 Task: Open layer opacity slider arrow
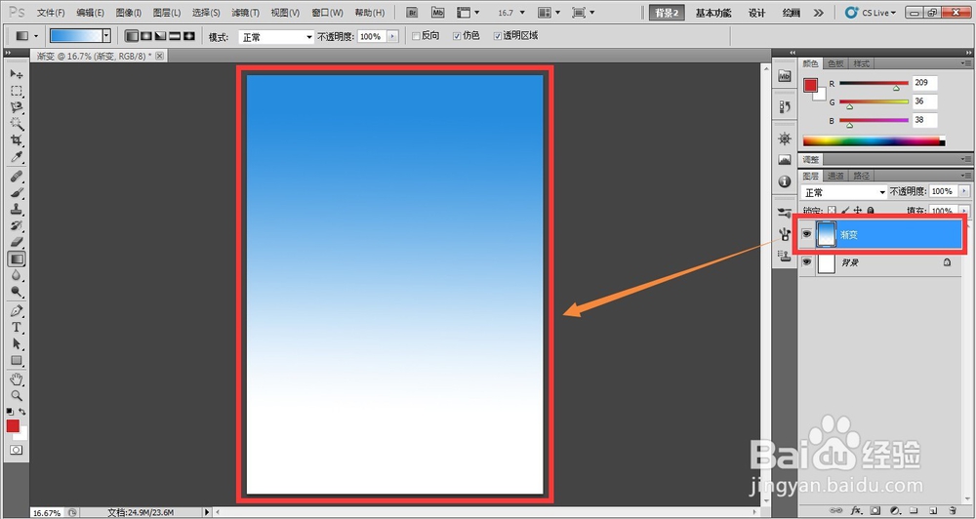[x=964, y=191]
